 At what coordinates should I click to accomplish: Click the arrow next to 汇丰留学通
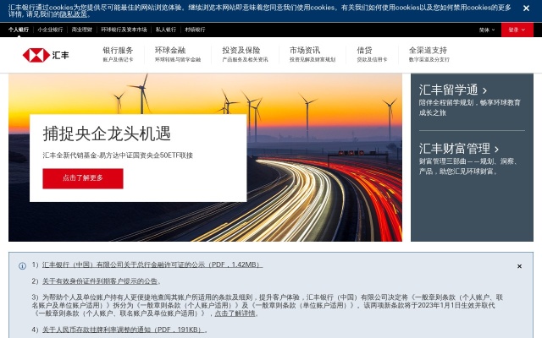tap(484, 90)
